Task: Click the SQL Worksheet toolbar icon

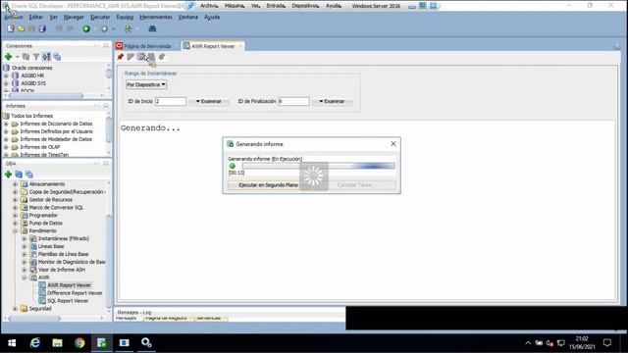Action: click(129, 28)
